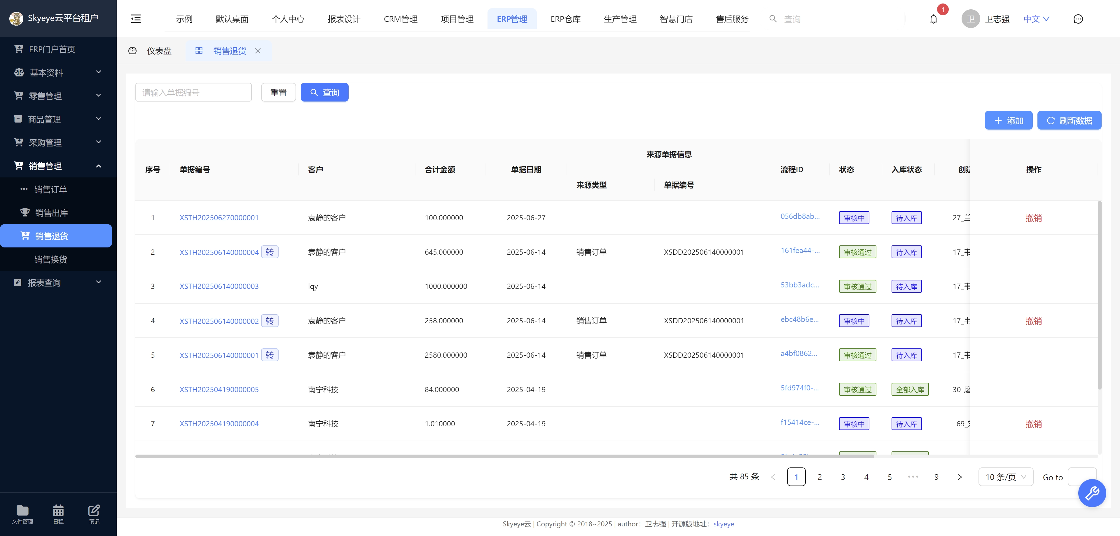Click 审核中 status for XSTH202506140000002
The image size is (1120, 536).
[x=854, y=321]
